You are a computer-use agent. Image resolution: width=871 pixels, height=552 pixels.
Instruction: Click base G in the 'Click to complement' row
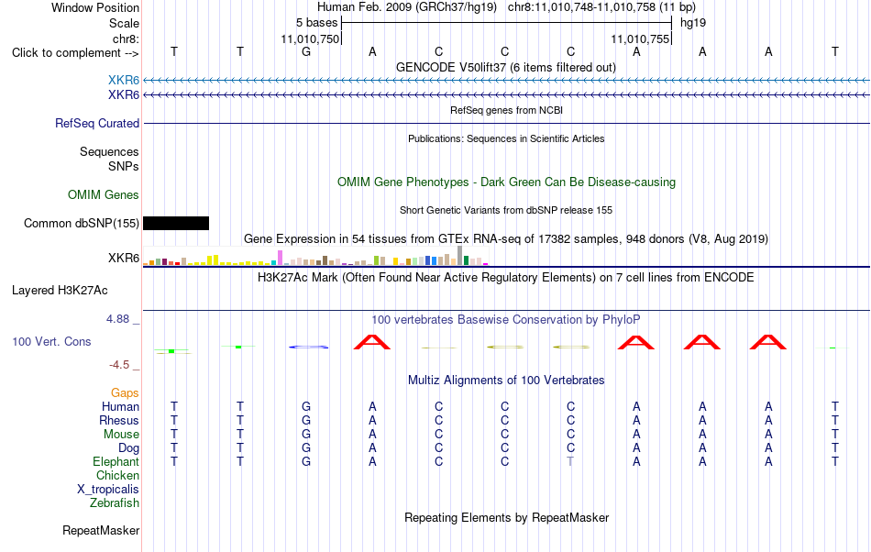tap(306, 51)
